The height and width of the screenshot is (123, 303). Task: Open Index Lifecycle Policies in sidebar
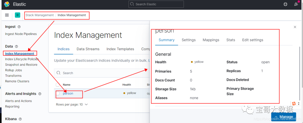tap(22, 59)
